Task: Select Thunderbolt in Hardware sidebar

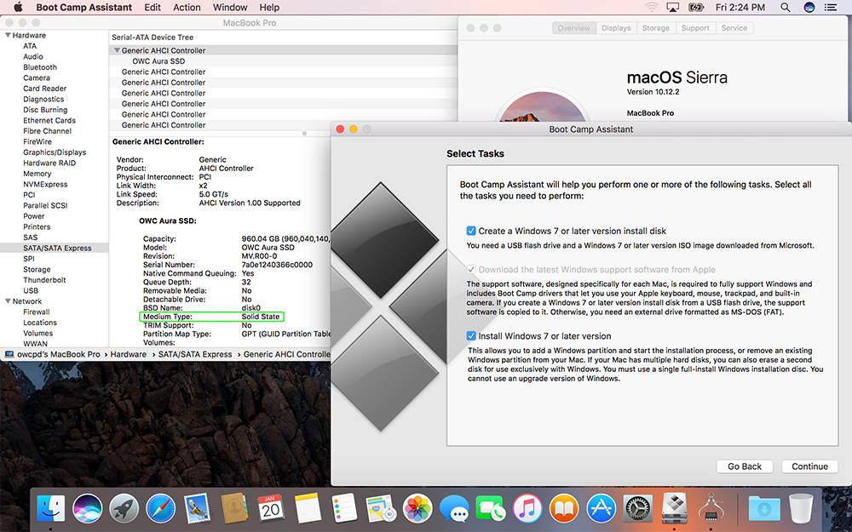Action: (44, 280)
